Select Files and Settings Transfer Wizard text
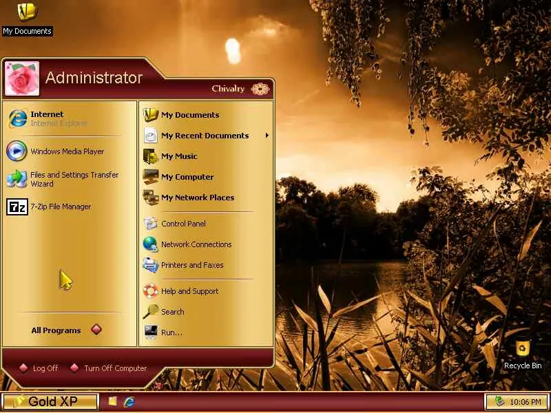This screenshot has width=551, height=413. click(x=74, y=179)
